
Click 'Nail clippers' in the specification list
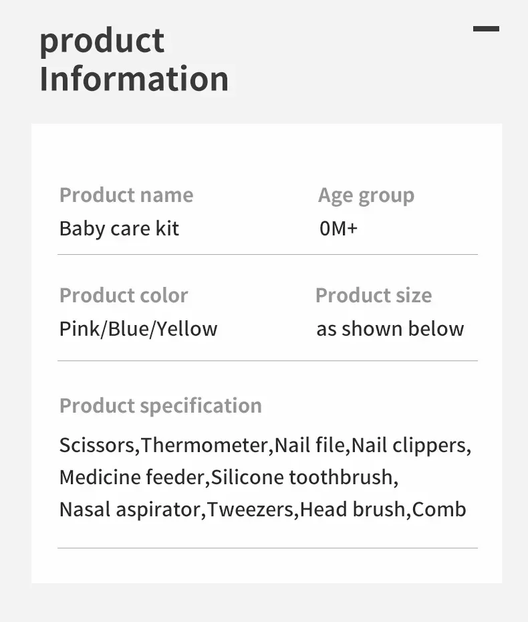click(x=410, y=445)
